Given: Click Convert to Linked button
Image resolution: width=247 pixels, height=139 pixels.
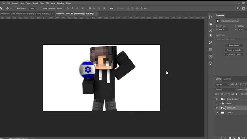Looking at the screenshot, I should [x=234, y=50].
